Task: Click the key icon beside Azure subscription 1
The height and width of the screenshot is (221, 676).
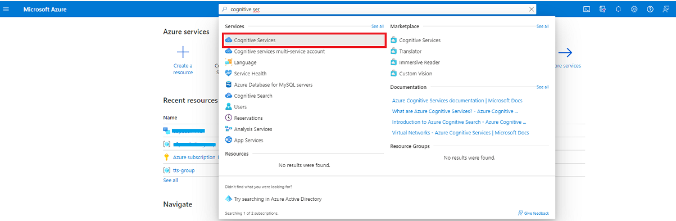Action: point(166,157)
